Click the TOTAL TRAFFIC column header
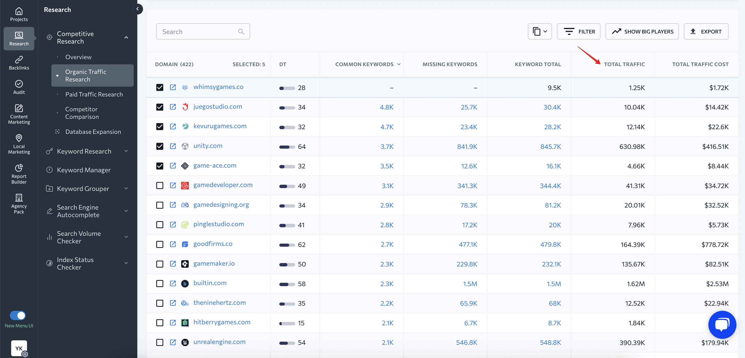This screenshot has width=745, height=358. (624, 64)
